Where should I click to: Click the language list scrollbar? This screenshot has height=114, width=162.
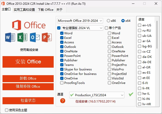(x=157, y=35)
